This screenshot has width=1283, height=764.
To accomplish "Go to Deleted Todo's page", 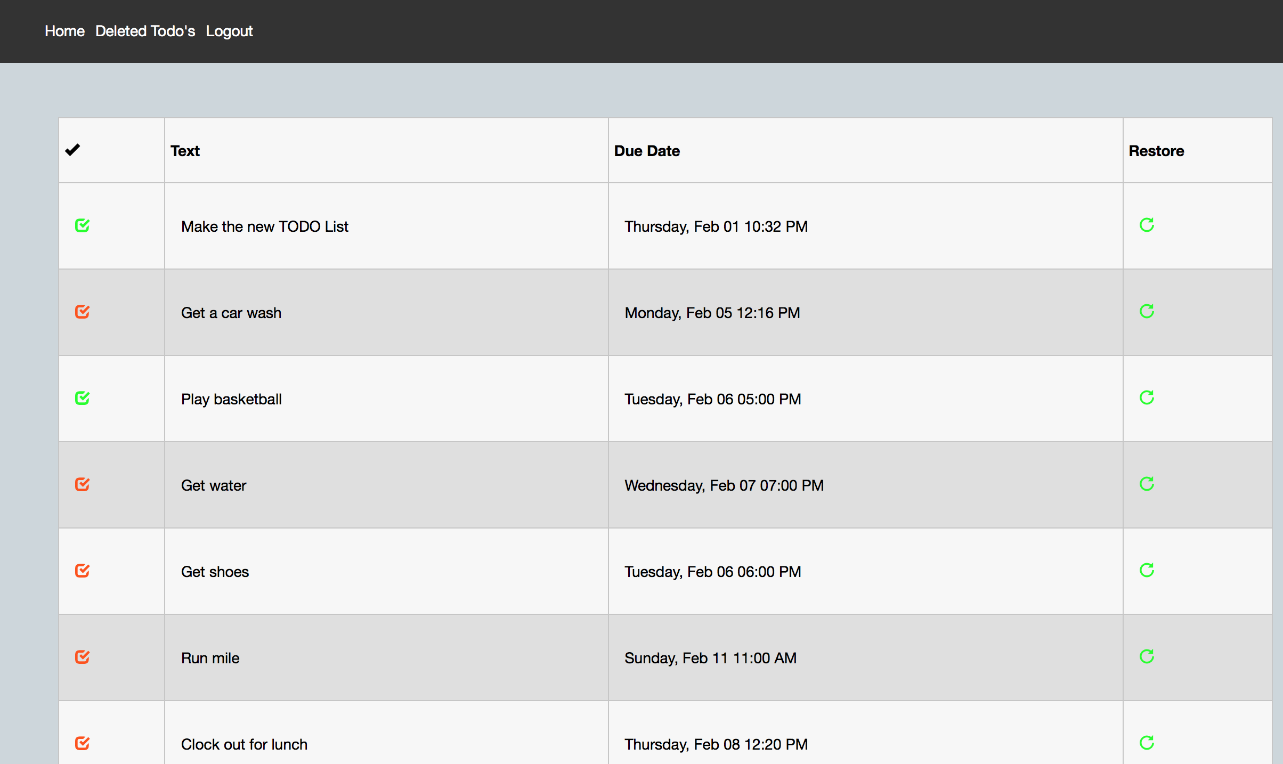I will [145, 31].
